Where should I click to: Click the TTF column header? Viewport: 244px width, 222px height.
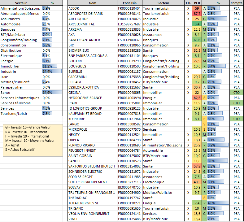[188, 3]
